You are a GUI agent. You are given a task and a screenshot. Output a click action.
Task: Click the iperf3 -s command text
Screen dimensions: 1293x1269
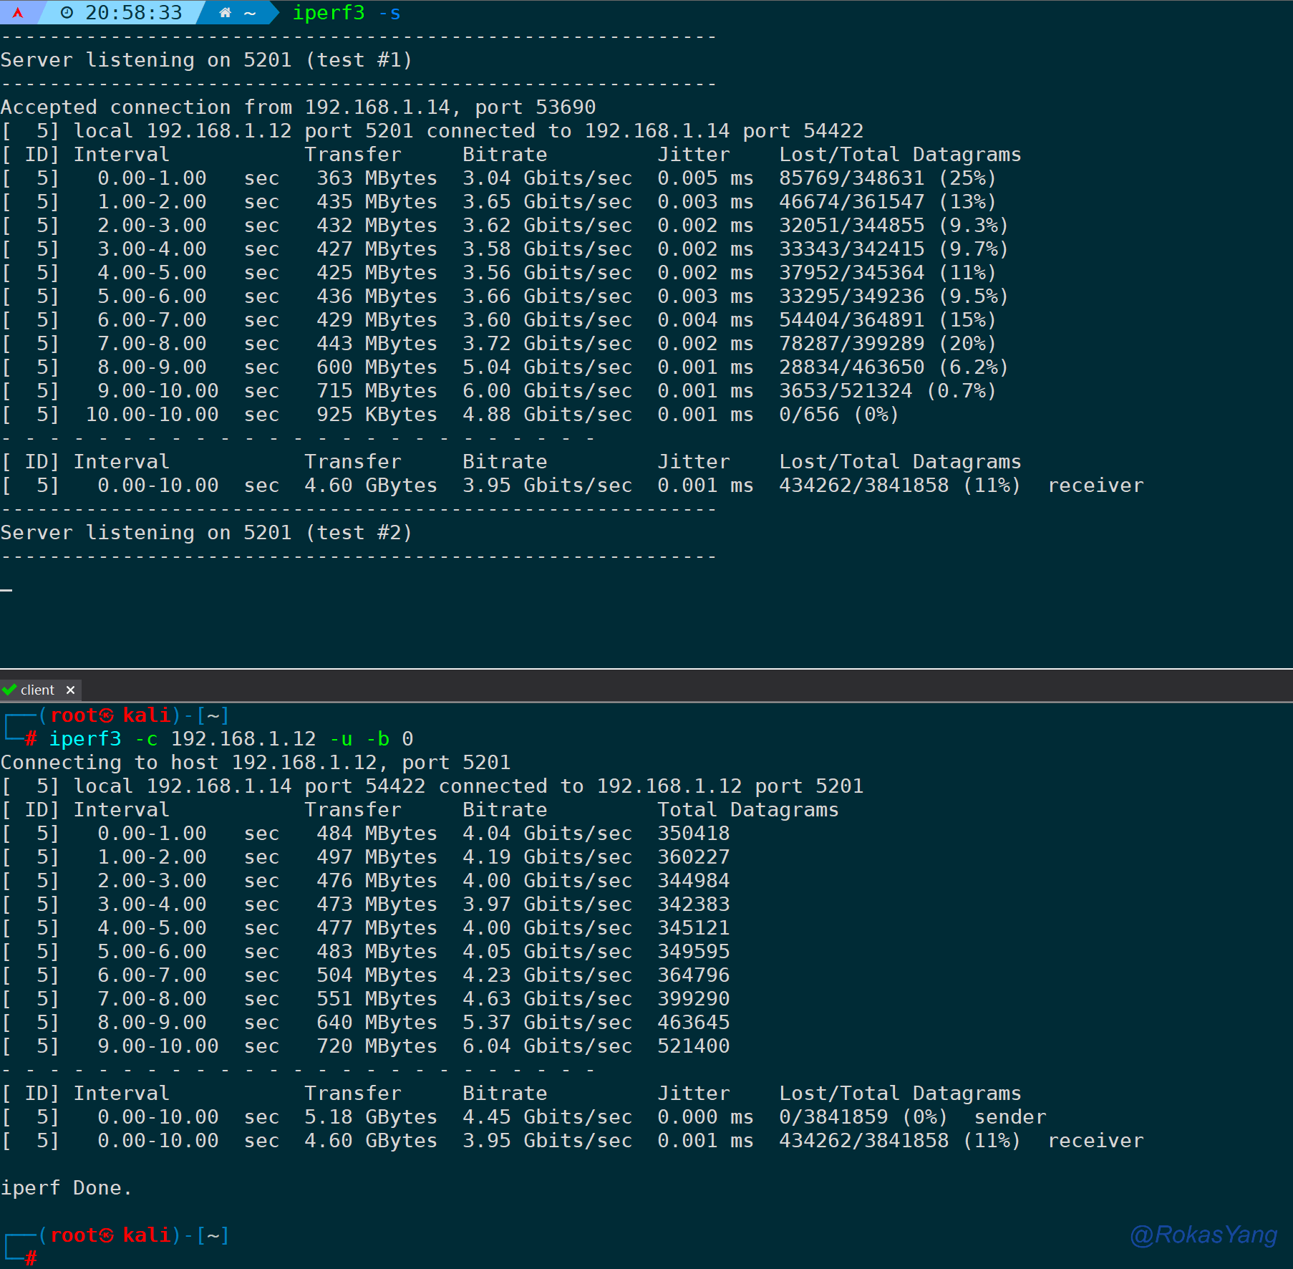click(x=347, y=13)
